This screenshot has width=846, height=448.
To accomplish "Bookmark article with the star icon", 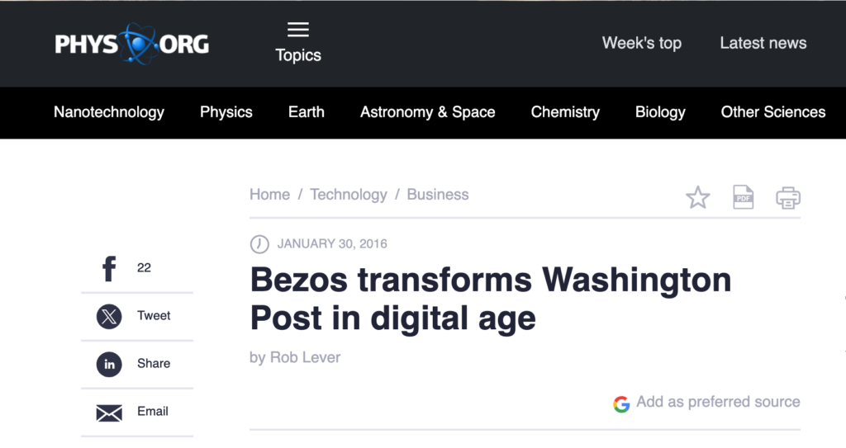I will 698,197.
